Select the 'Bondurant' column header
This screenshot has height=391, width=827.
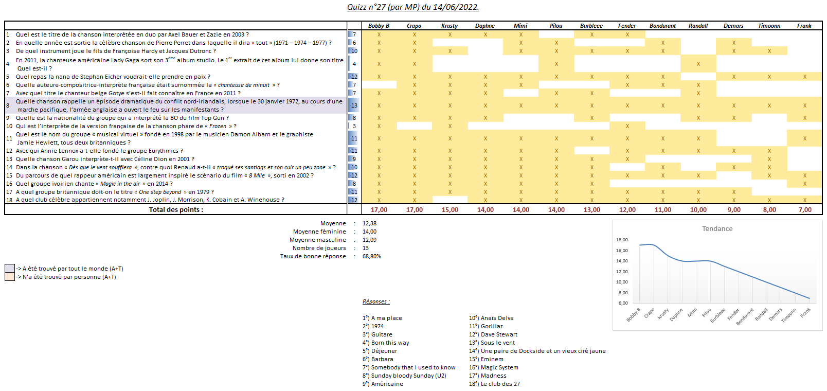[x=662, y=26]
